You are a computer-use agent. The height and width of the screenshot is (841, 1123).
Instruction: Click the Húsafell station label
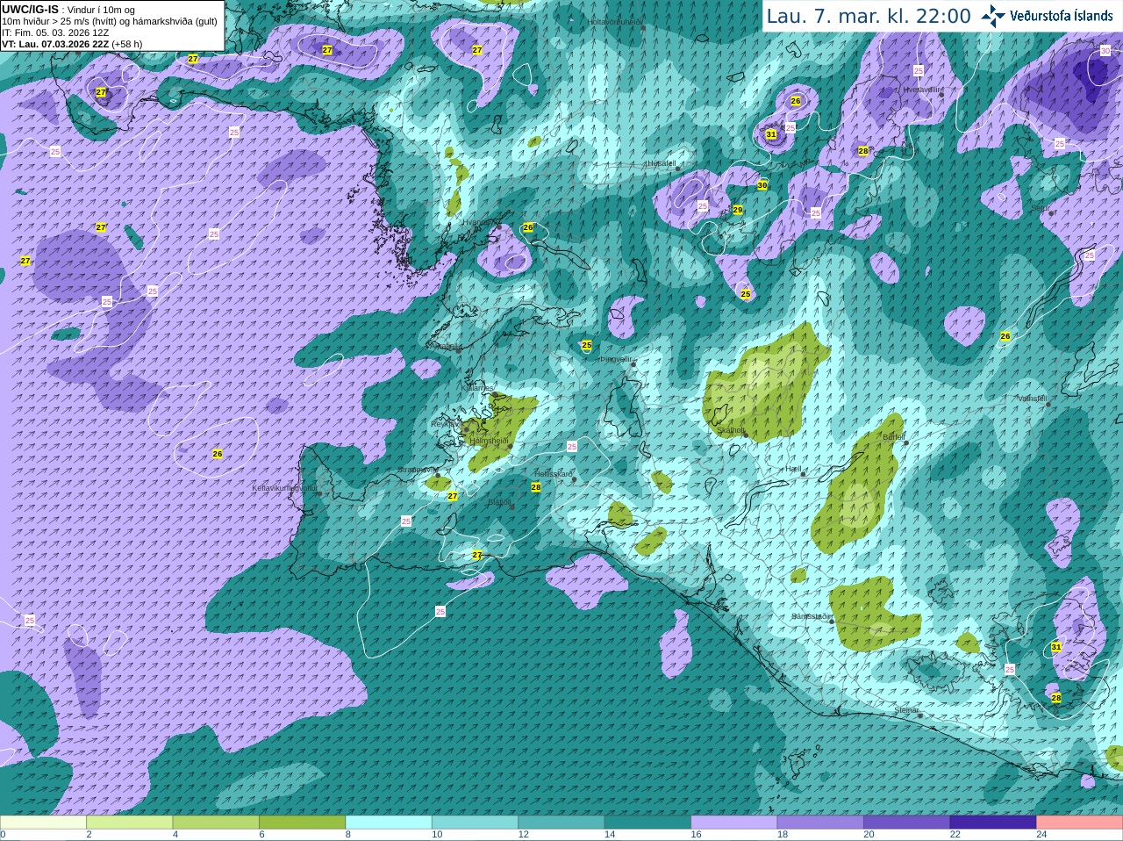tap(661, 163)
